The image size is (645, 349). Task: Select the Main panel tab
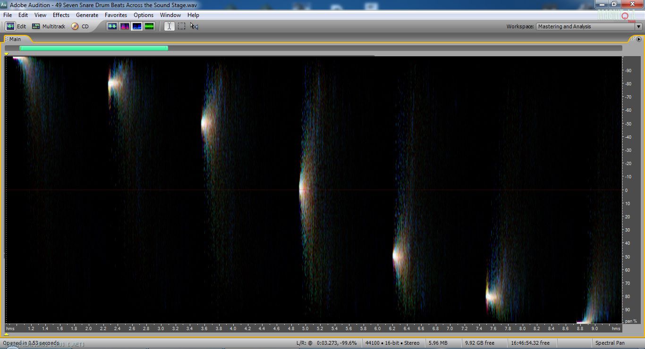coord(15,39)
